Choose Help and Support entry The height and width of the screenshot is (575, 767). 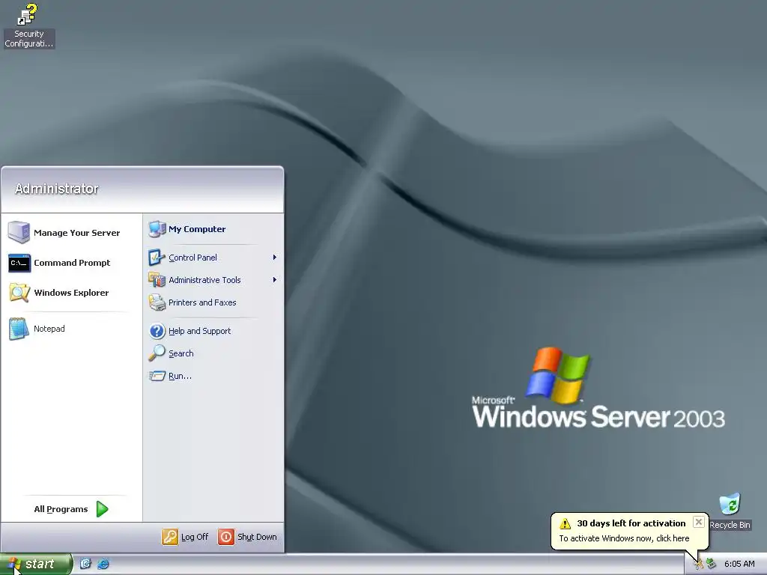coord(213,331)
